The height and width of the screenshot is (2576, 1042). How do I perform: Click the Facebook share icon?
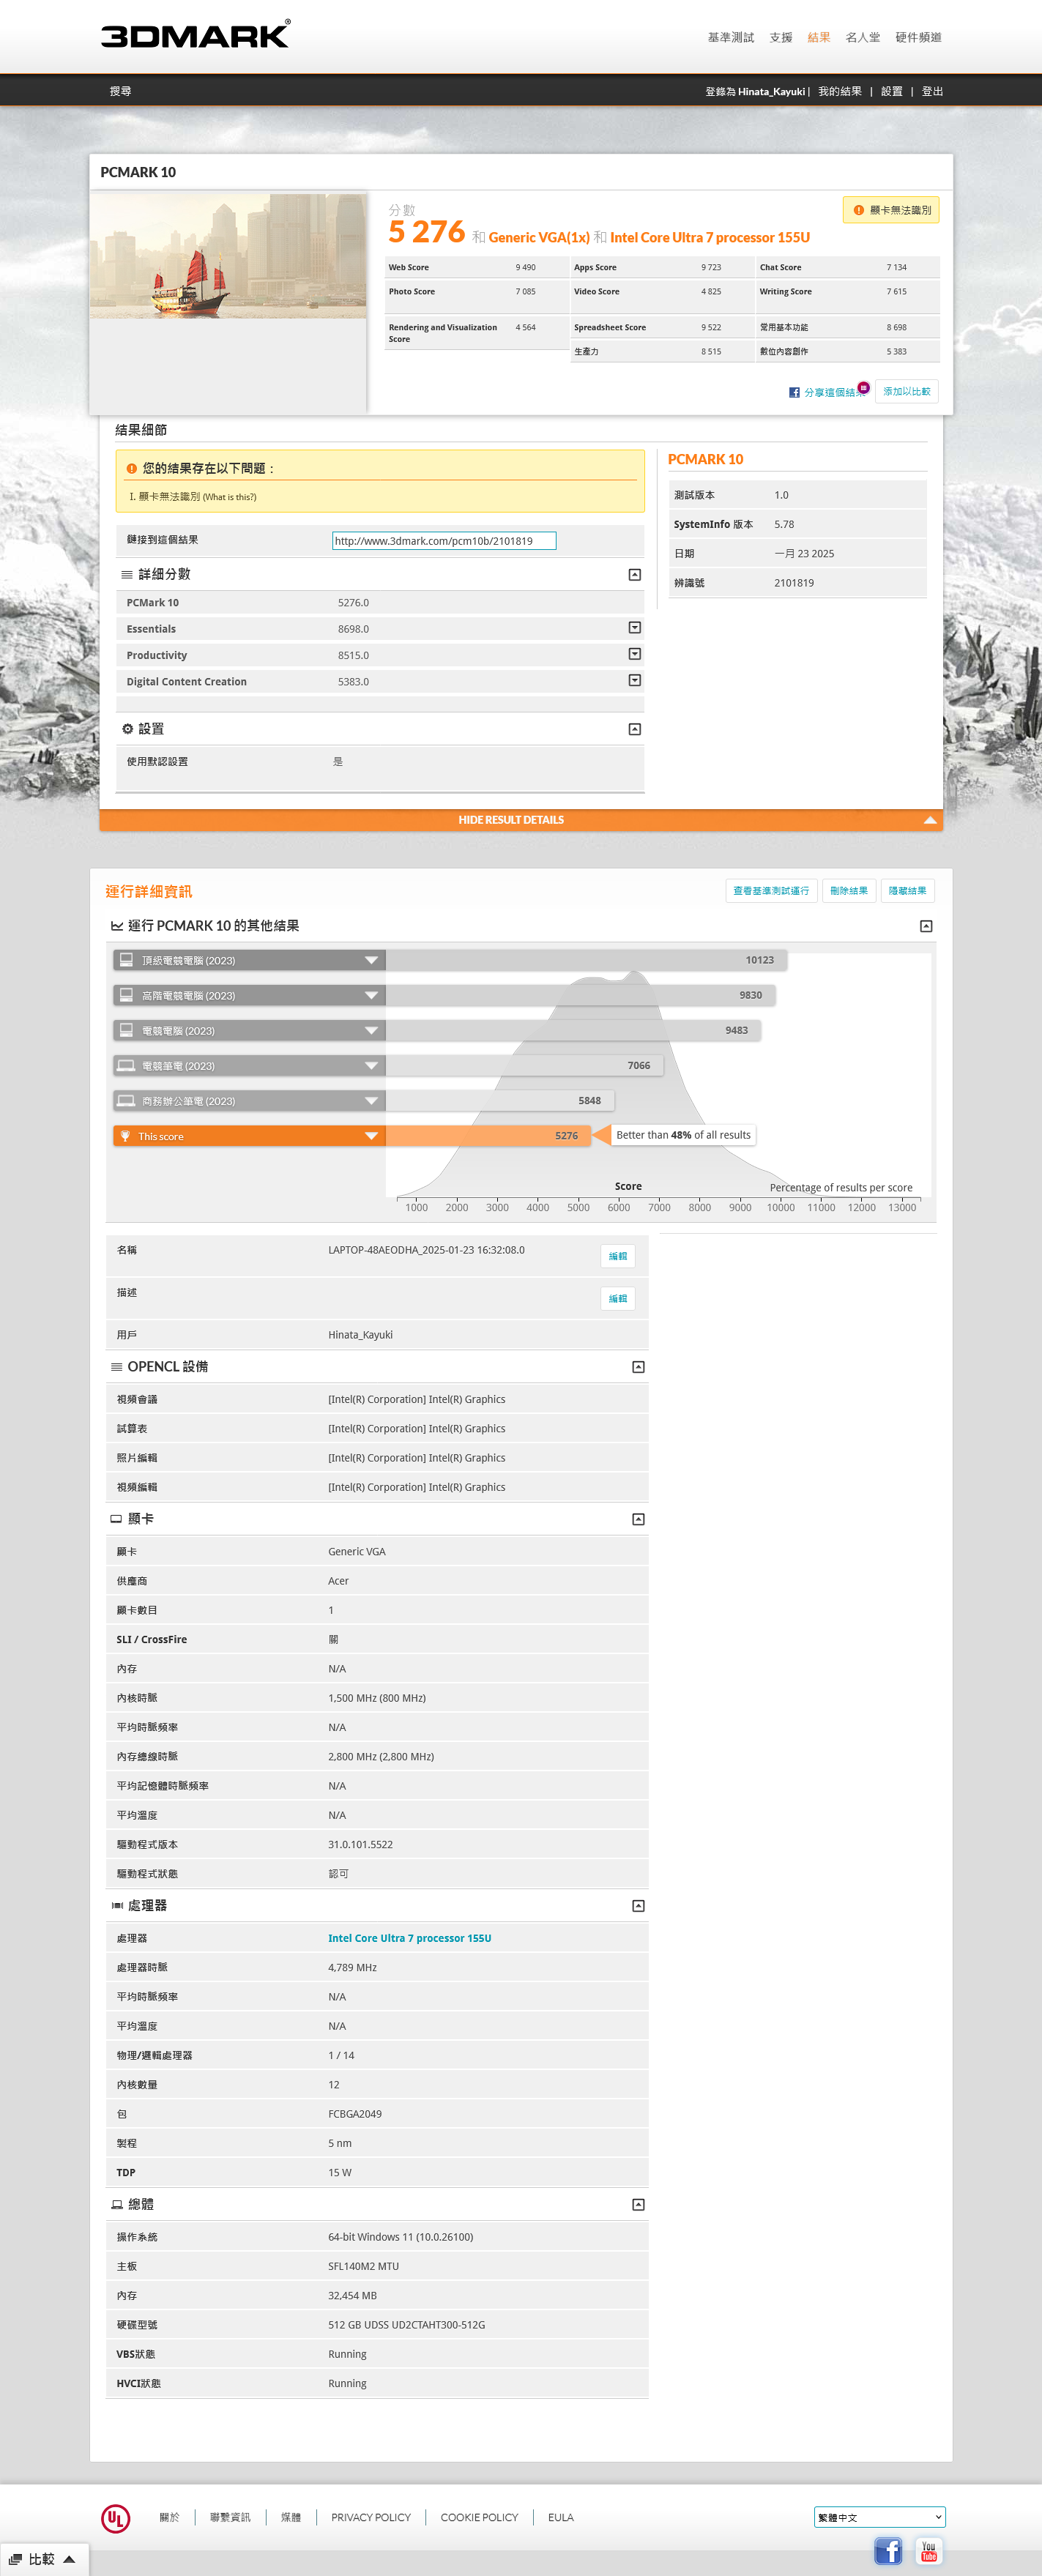click(794, 392)
